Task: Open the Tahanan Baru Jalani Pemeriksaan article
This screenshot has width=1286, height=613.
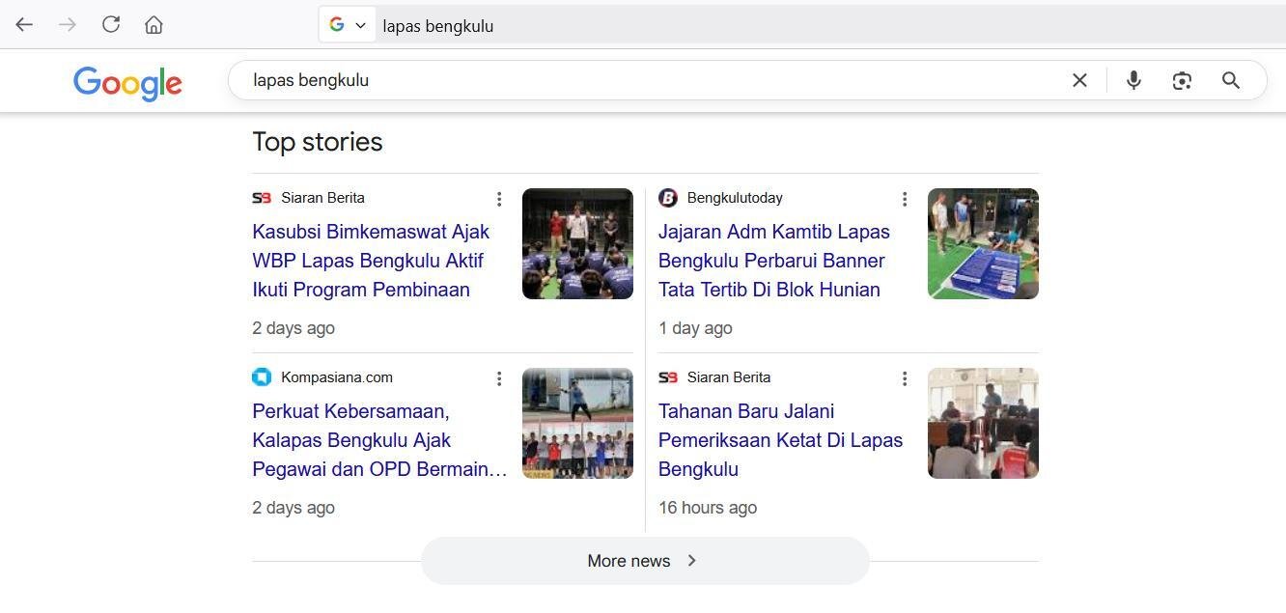Action: pos(780,439)
